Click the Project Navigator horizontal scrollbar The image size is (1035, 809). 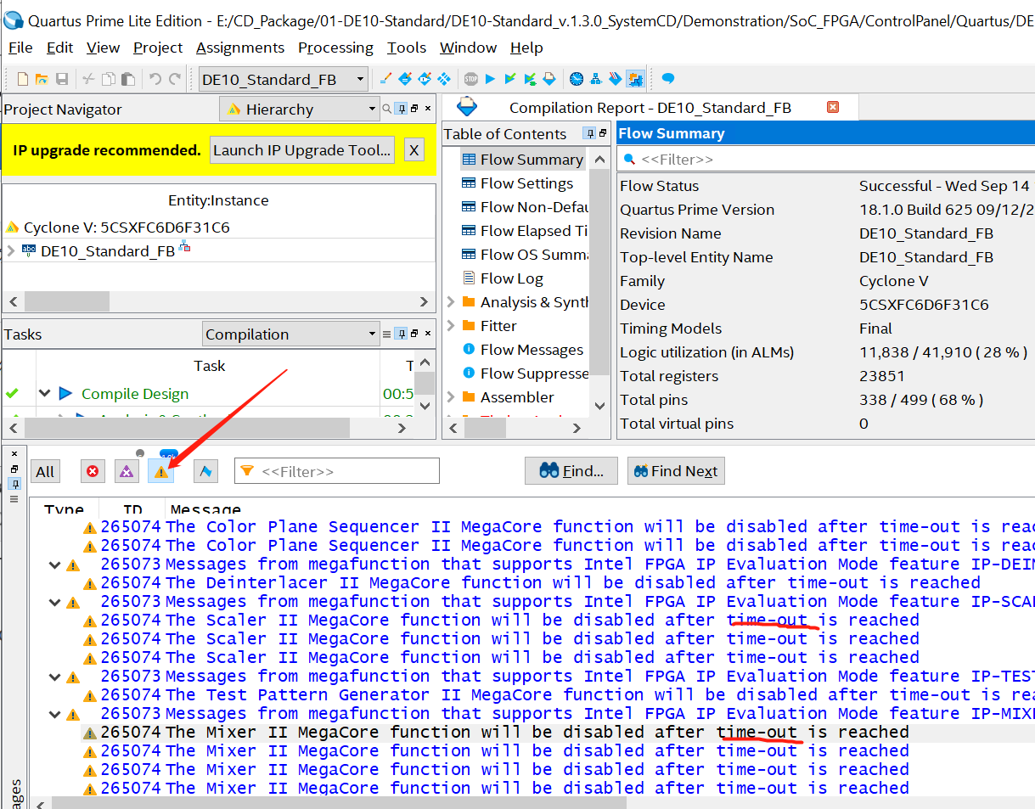(x=67, y=301)
